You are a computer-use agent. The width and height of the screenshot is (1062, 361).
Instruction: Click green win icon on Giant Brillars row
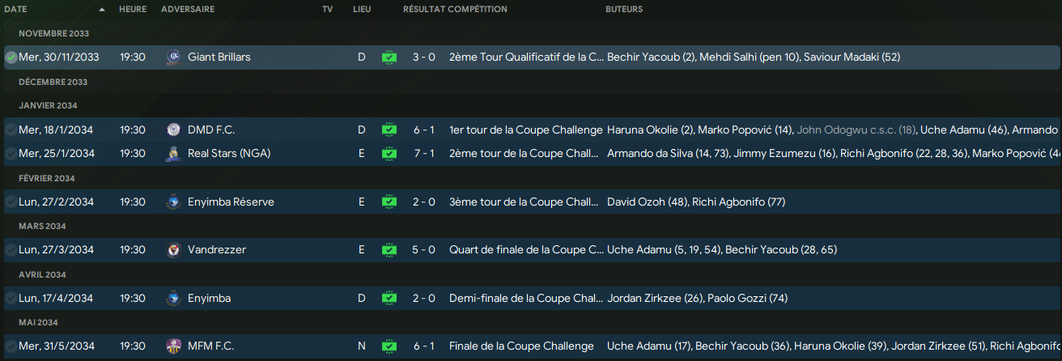tap(389, 57)
